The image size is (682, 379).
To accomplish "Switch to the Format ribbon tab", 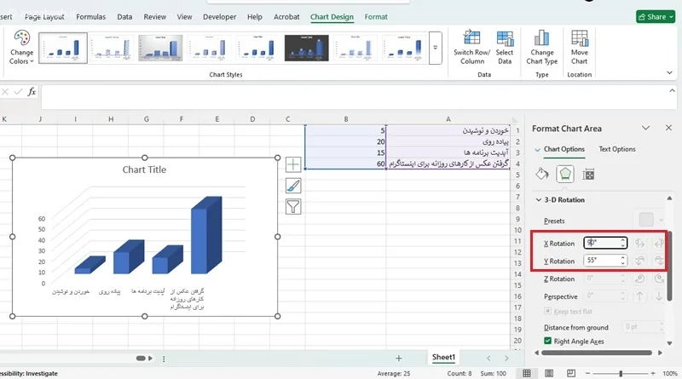I will pyautogui.click(x=375, y=16).
